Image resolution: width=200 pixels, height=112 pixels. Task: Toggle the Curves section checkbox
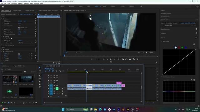click(x=196, y=37)
